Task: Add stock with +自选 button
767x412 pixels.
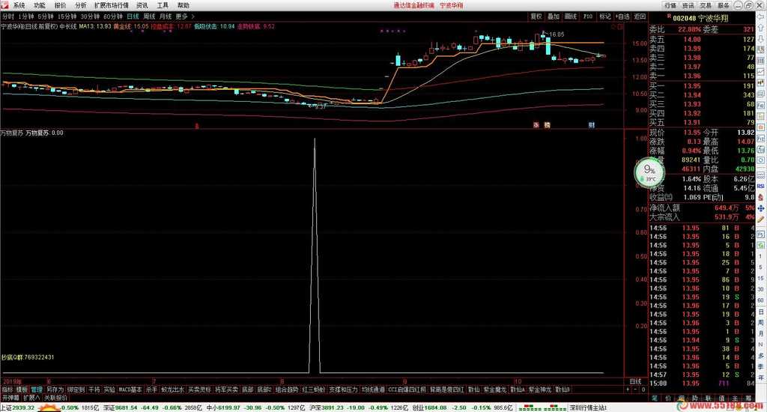Action: [x=622, y=16]
